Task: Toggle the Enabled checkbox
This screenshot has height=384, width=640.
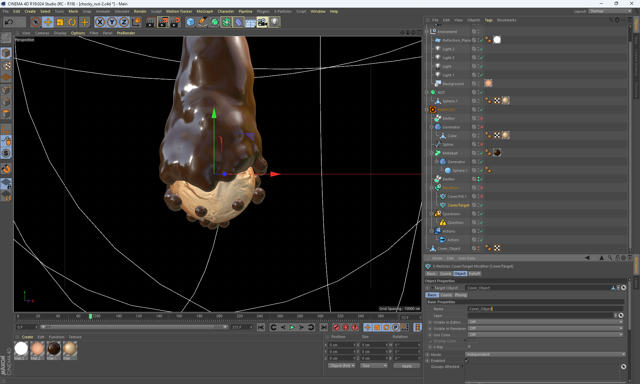Action: click(x=467, y=361)
